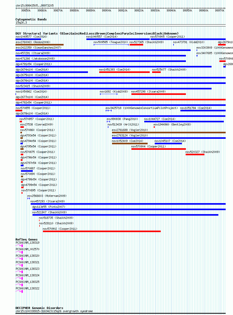This screenshot has width=233, height=315.
Task: Select dgv4791n54 (Cooper2011) variant
Action: [34, 64]
